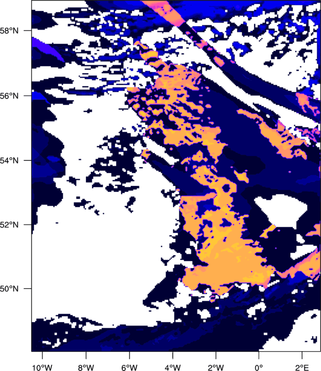This screenshot has width=321, height=371.
Task: Click the 50°N latitude label
Action: (9, 289)
